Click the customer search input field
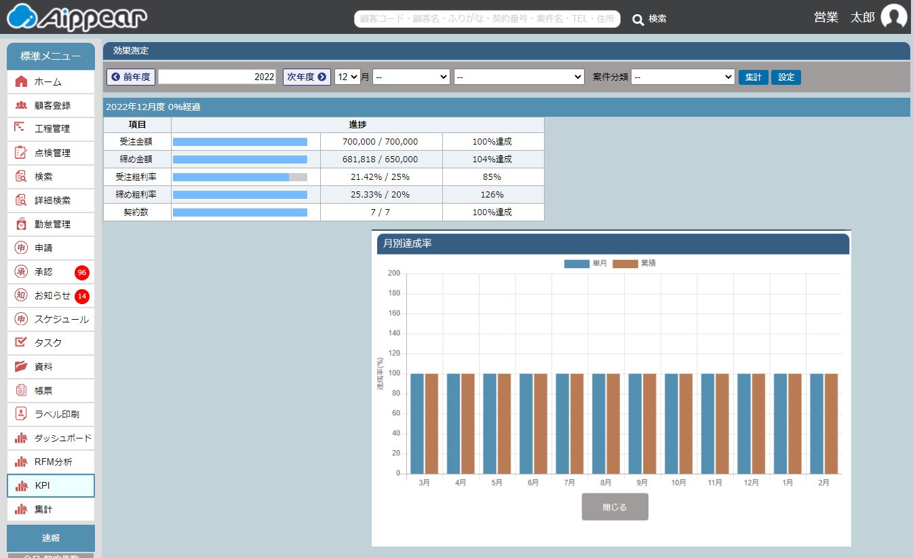 click(486, 19)
